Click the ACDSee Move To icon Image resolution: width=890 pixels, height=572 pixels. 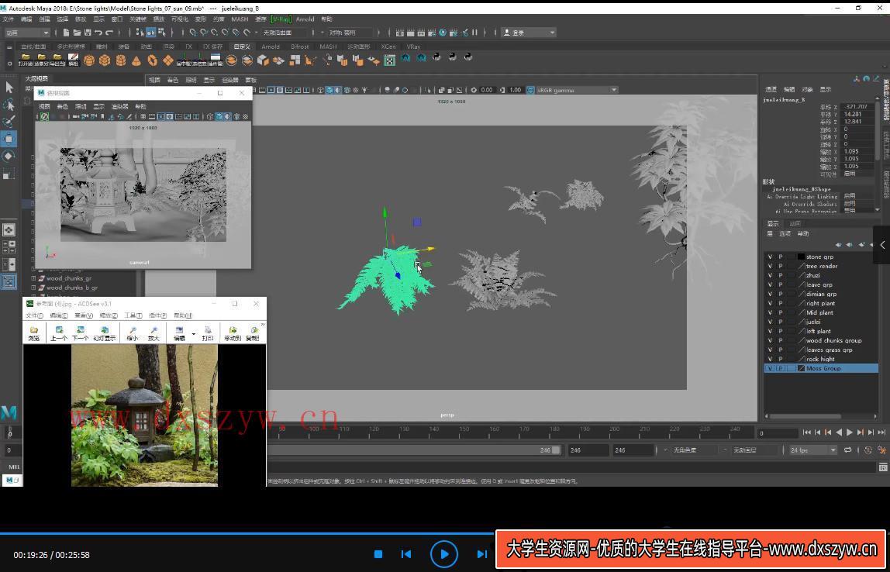(233, 333)
